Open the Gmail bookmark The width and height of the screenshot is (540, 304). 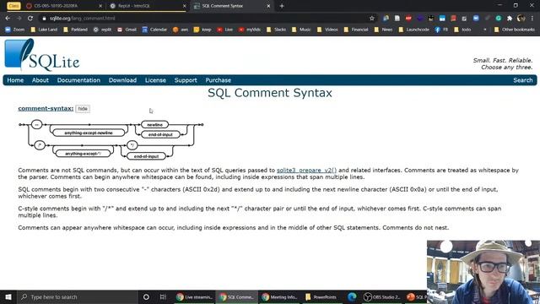tap(127, 30)
